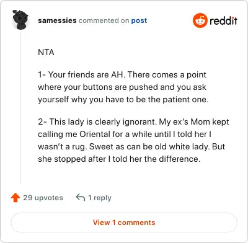The width and height of the screenshot is (248, 243).
Task: Click the line "calling me Oriental"
Action: (x=125, y=134)
